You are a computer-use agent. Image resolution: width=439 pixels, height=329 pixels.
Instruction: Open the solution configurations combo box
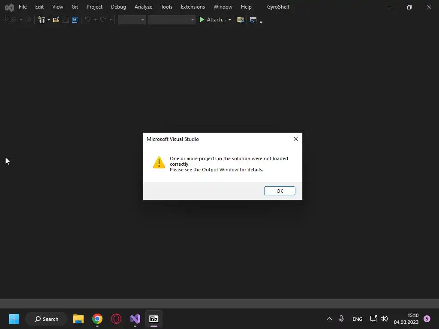132,20
